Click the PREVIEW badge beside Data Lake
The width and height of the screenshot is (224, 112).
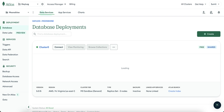tap(21, 33)
